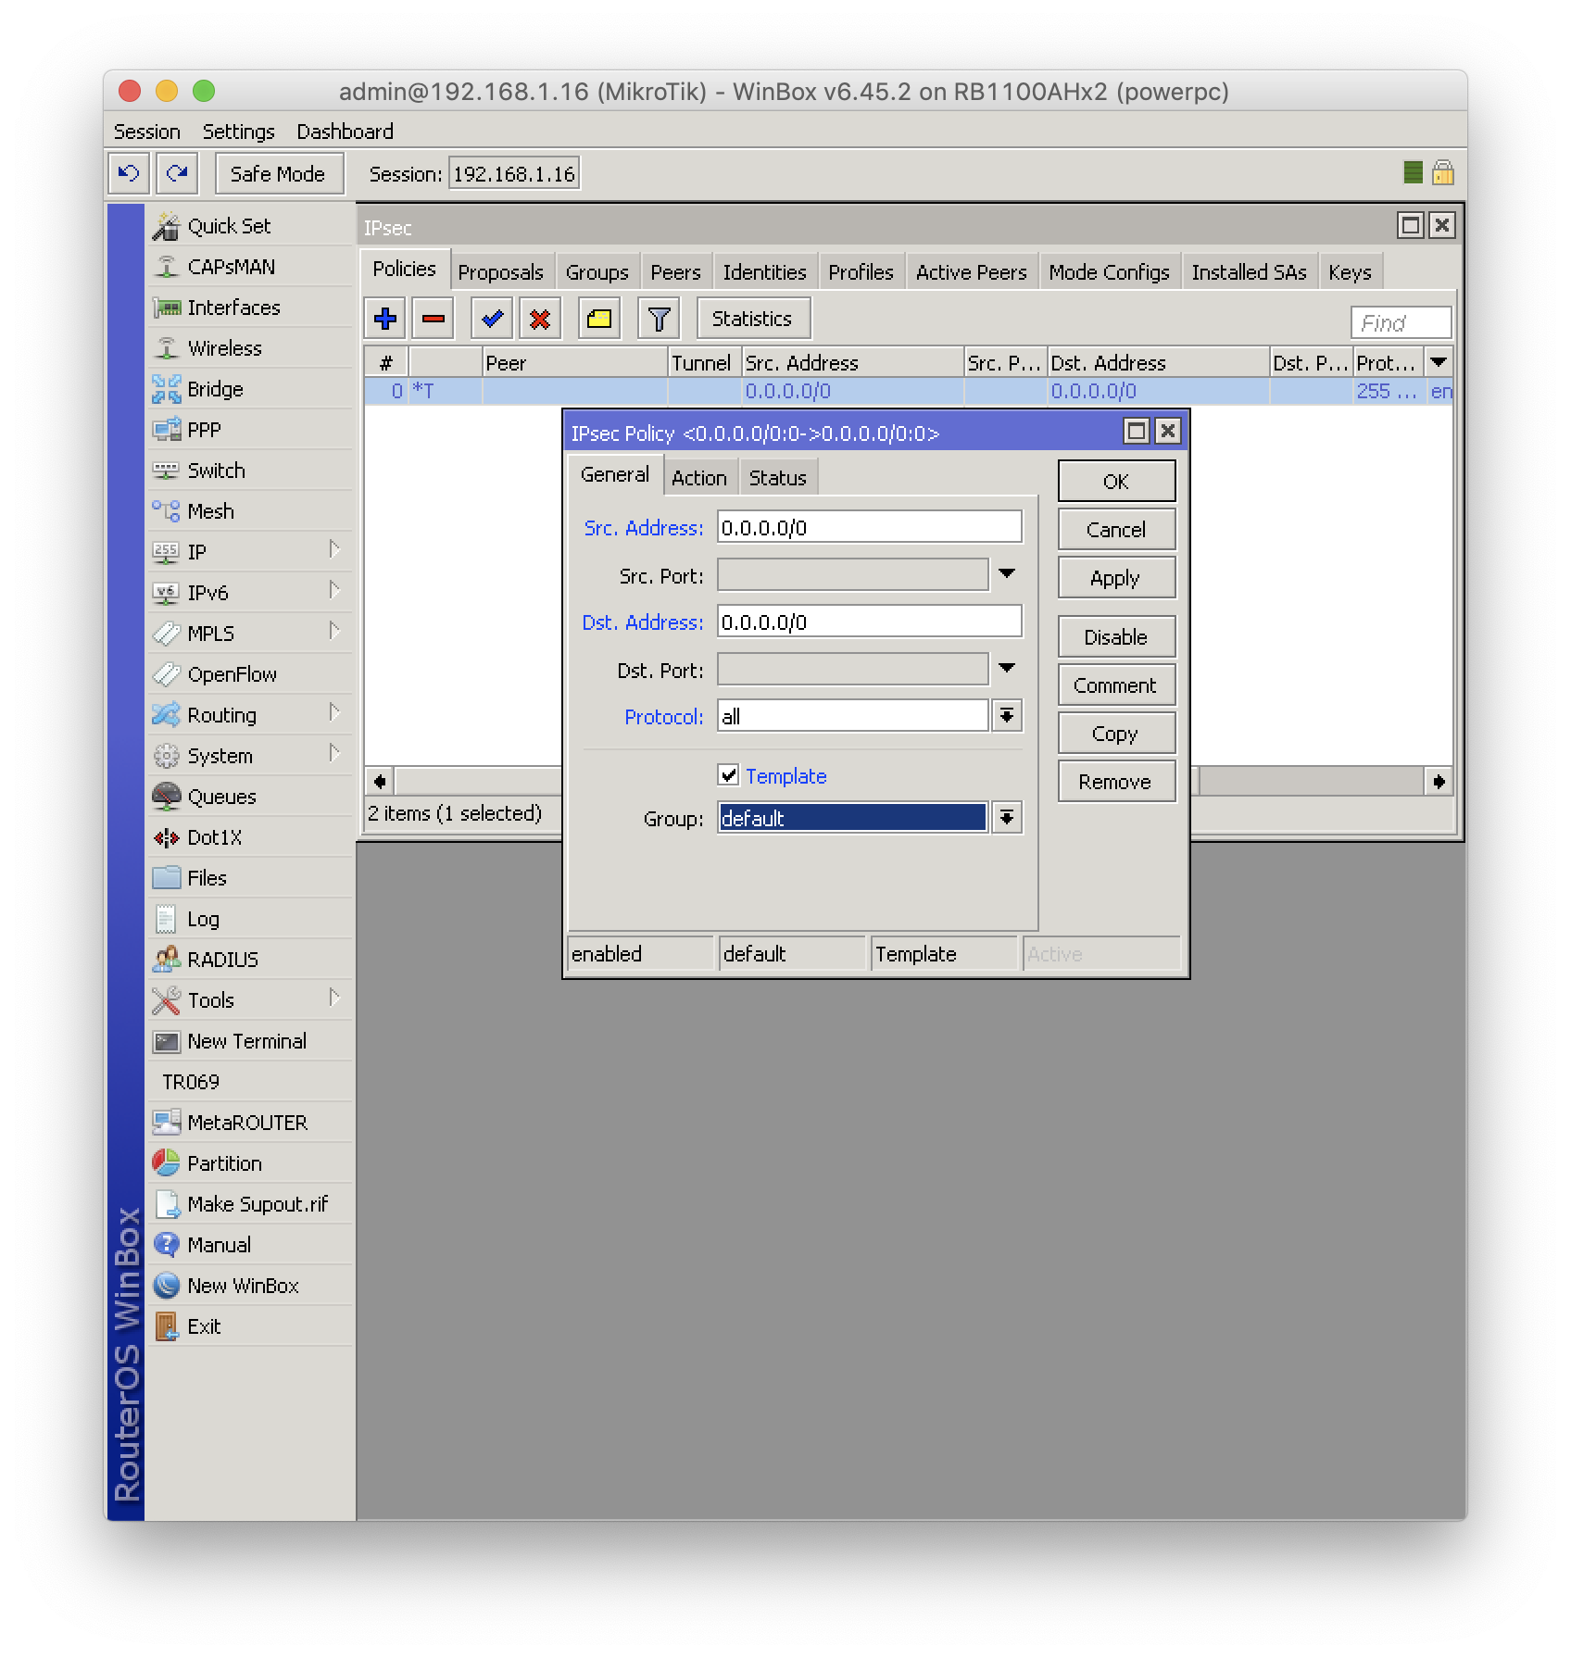
Task: Click the red X disable icon
Action: click(x=540, y=320)
